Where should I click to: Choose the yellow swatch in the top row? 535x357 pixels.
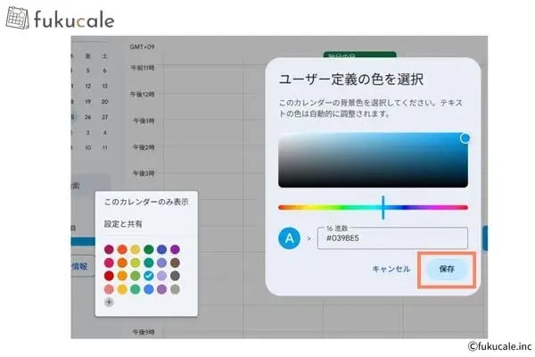click(x=135, y=249)
